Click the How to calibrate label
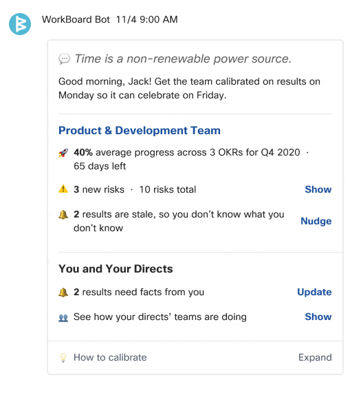 pos(110,358)
